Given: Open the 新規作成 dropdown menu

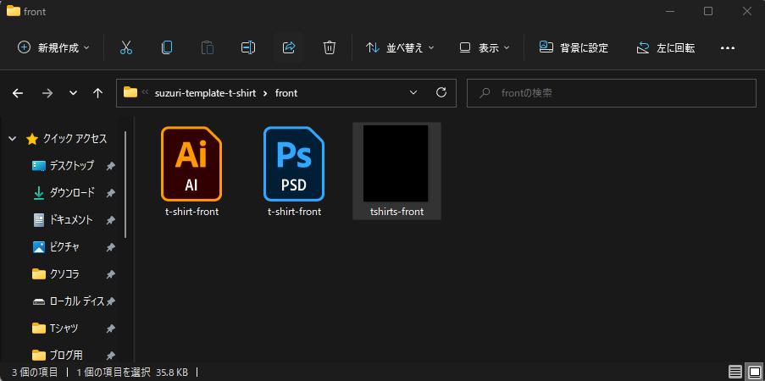Looking at the screenshot, I should (x=53, y=48).
